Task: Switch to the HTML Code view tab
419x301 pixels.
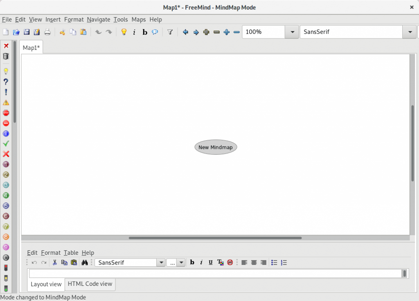Action: pyautogui.click(x=90, y=284)
